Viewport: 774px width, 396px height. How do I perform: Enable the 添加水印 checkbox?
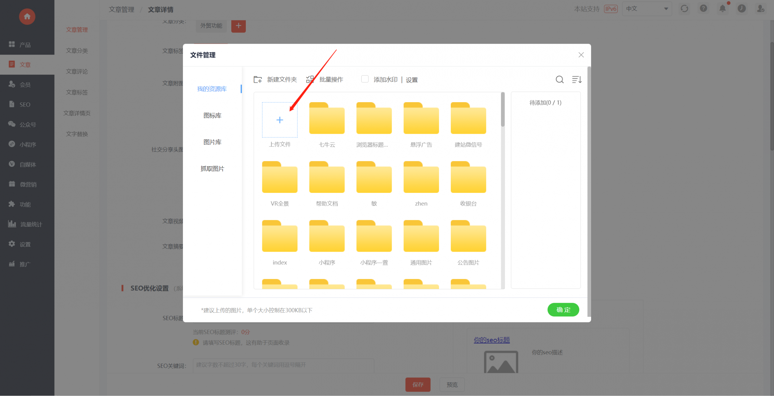(365, 79)
